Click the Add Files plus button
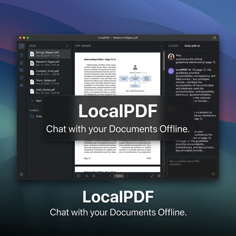This screenshot has width=236, height=236. (32, 101)
